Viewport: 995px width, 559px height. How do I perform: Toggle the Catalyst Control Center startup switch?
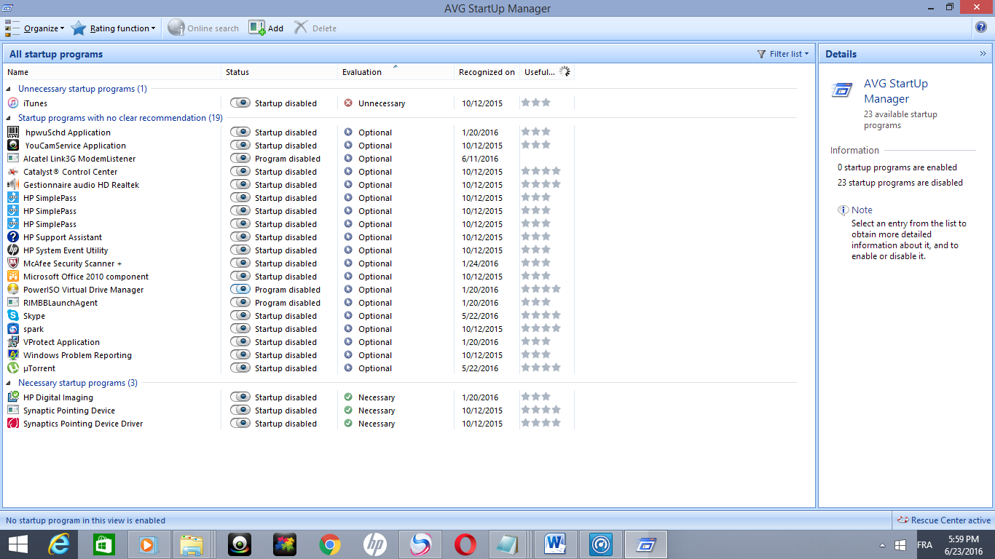click(x=240, y=172)
